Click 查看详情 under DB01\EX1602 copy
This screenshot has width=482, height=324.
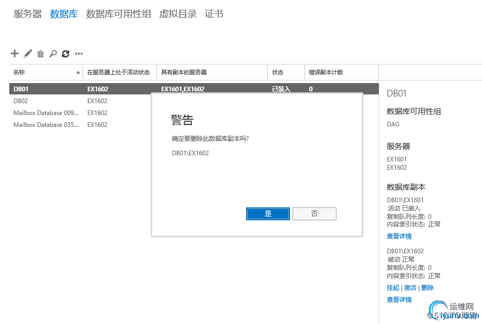(x=399, y=300)
